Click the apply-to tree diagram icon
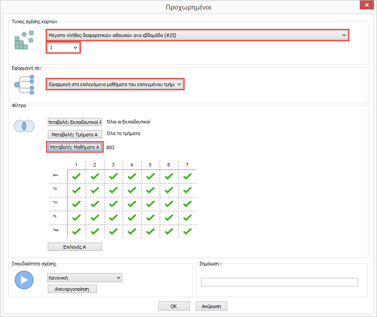The width and height of the screenshot is (377, 317). click(24, 84)
